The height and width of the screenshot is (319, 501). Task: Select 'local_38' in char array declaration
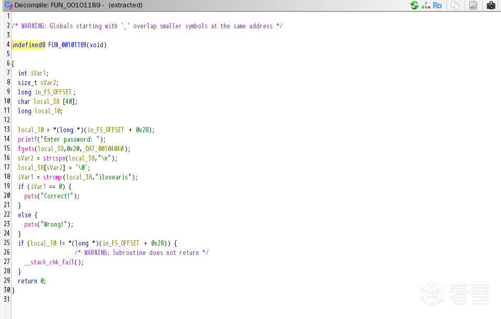47,102
